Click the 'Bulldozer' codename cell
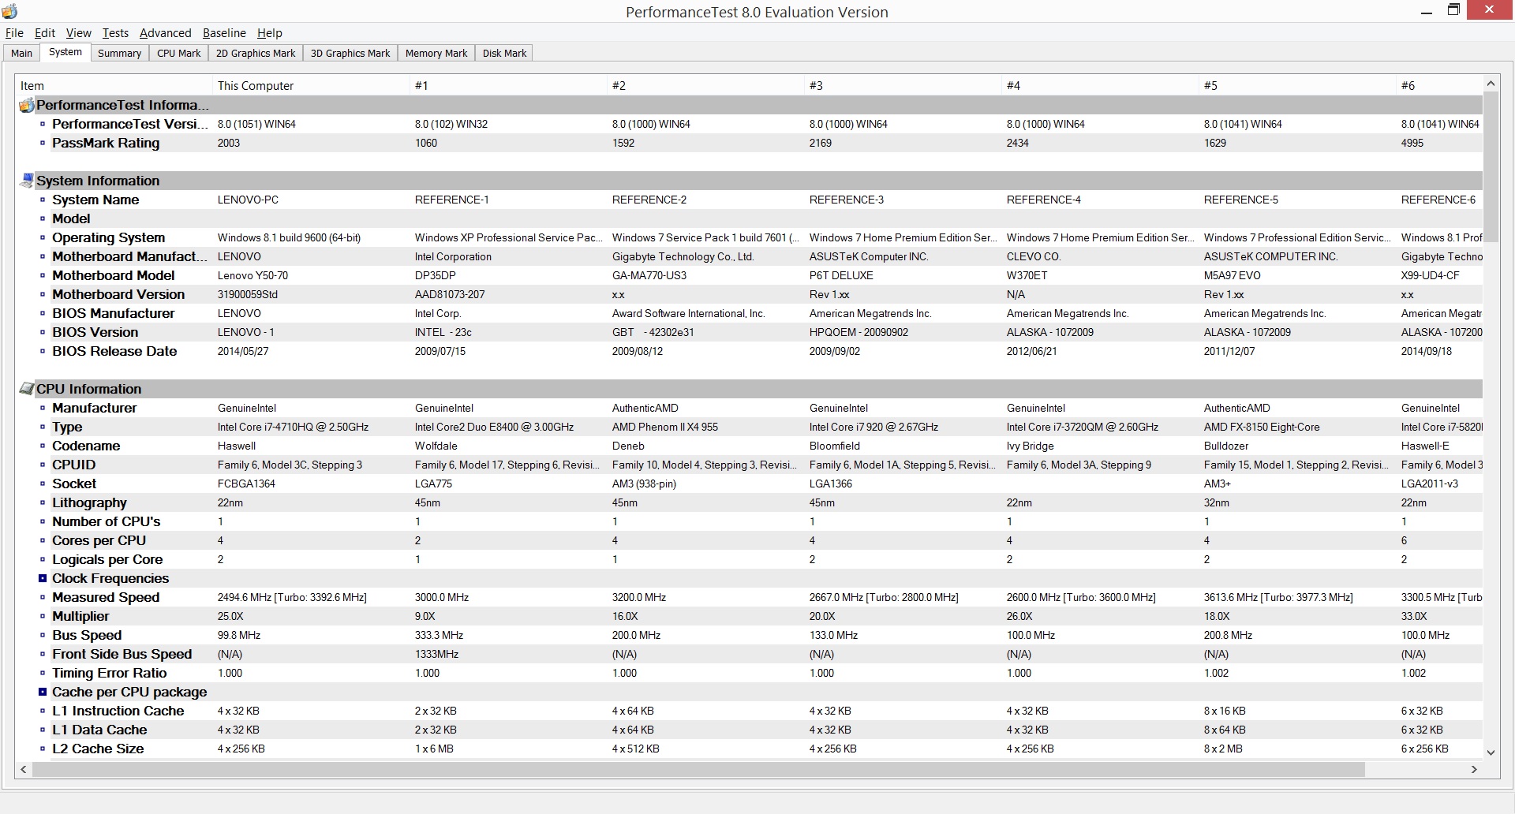 (1226, 446)
